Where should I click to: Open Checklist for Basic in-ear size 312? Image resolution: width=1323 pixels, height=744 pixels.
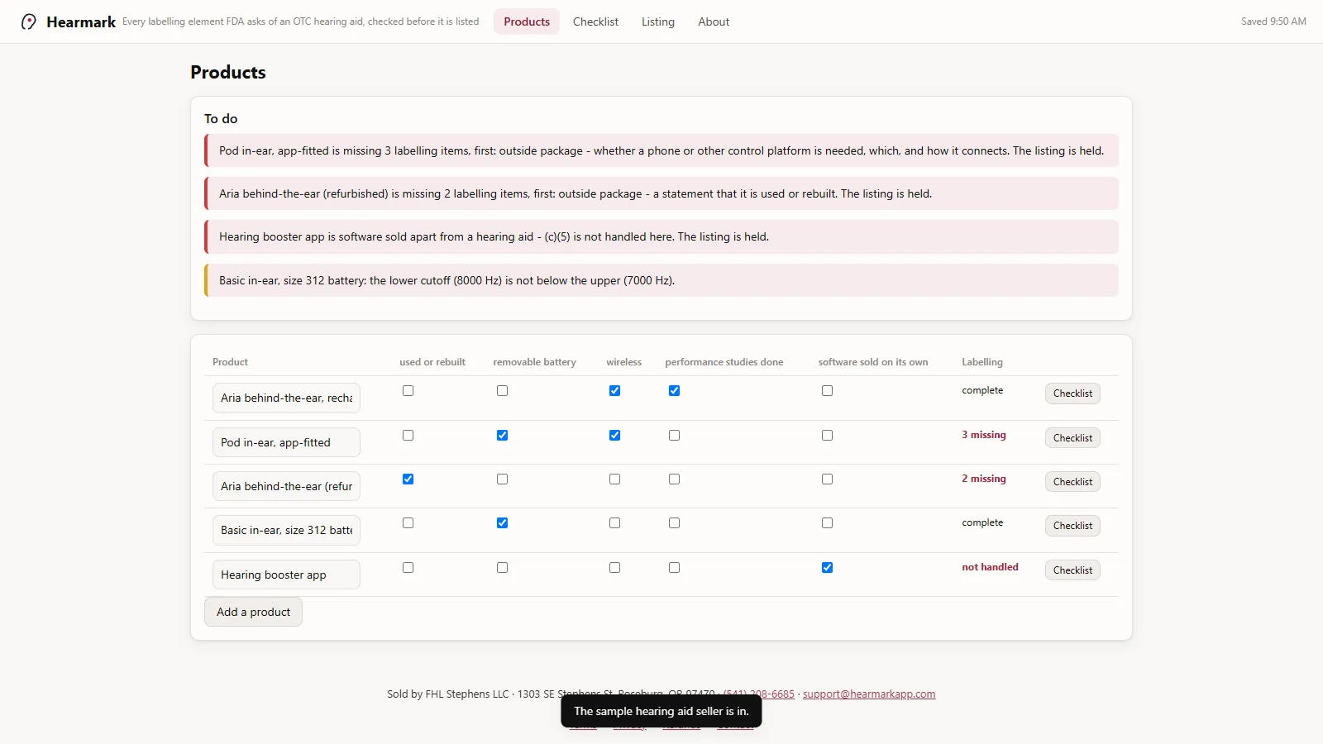coord(1072,526)
